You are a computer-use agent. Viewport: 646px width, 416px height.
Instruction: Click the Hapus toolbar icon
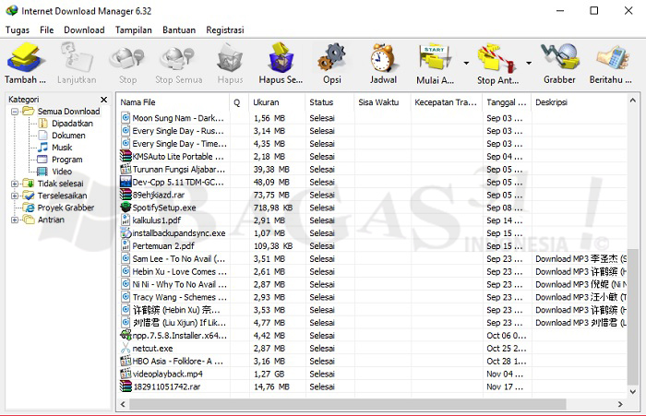click(230, 58)
